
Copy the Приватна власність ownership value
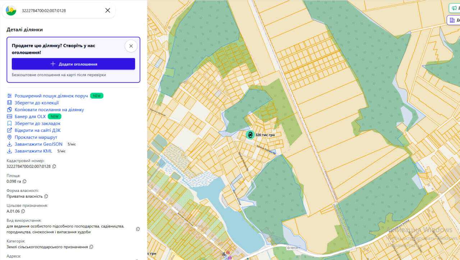tap(46, 197)
